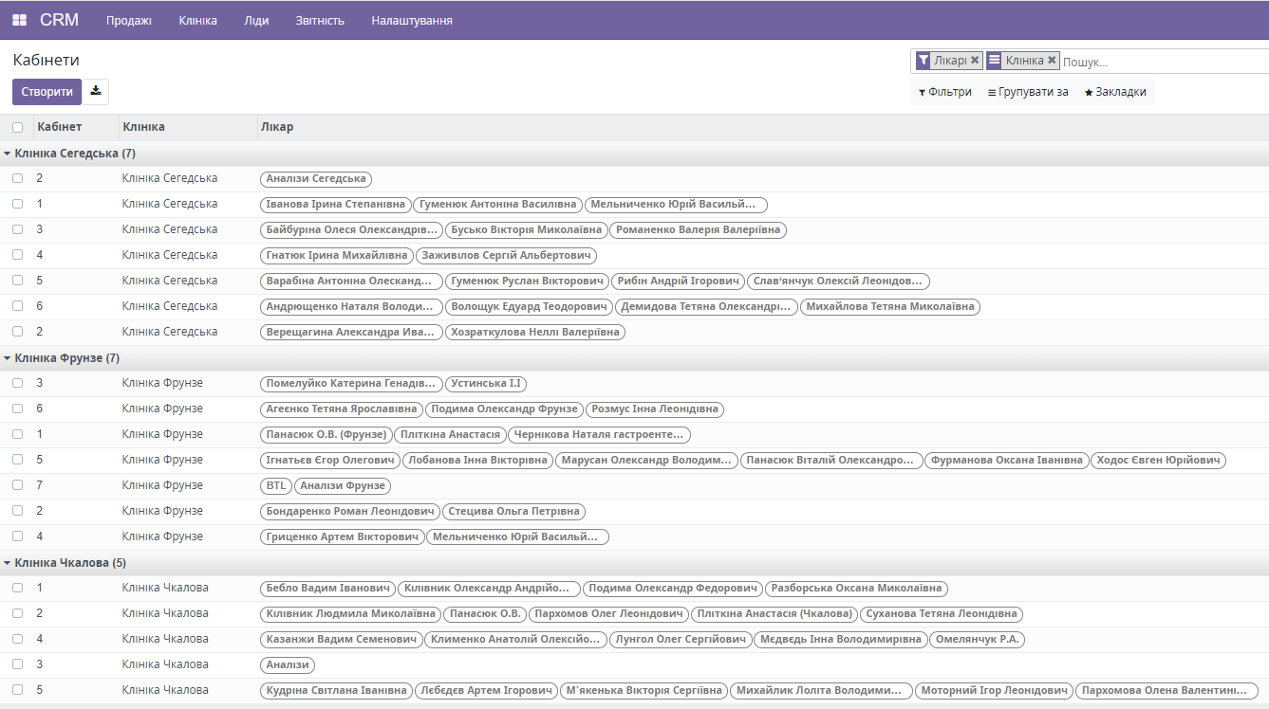This screenshot has width=1269, height=709.
Task: Click the Аналізи Сегедська doctor tag
Action: [x=315, y=178]
